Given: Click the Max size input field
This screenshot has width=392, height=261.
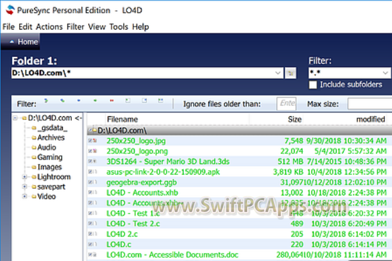Looking at the screenshot, I should point(370,104).
